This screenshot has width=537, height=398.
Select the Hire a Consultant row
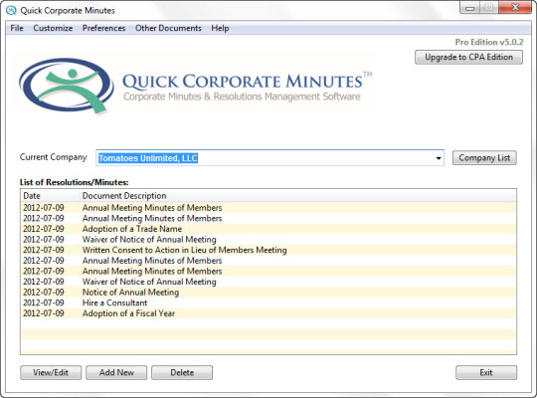(x=268, y=302)
